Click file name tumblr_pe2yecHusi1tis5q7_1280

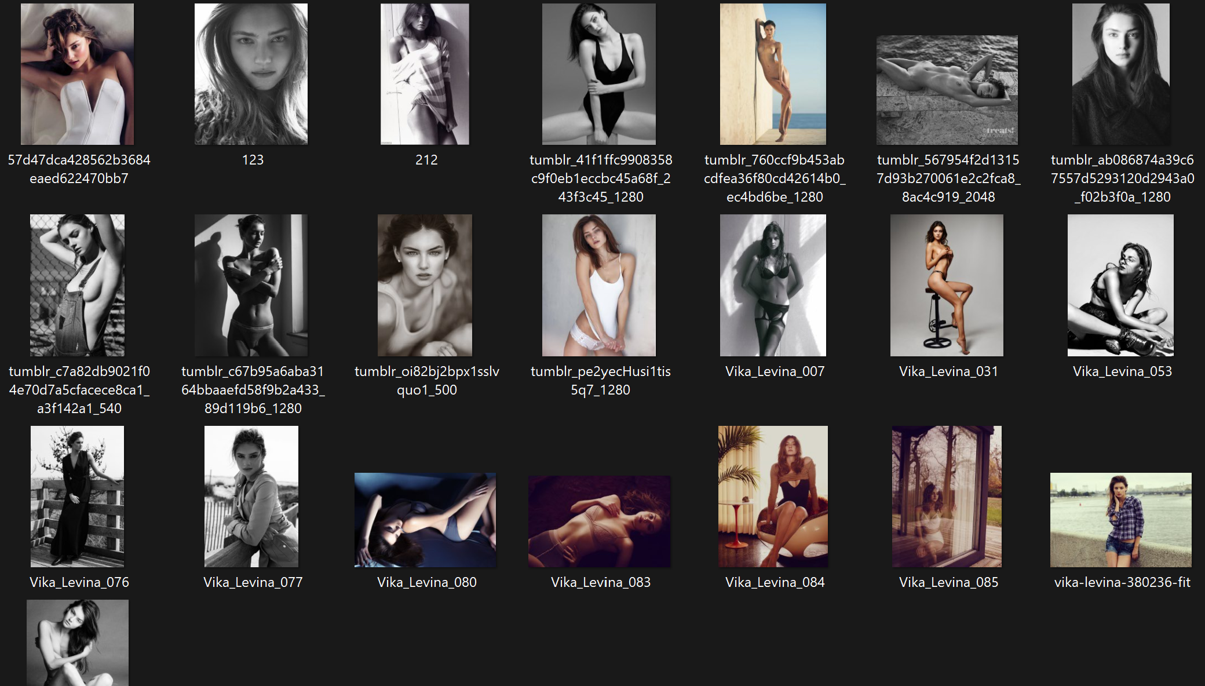601,381
